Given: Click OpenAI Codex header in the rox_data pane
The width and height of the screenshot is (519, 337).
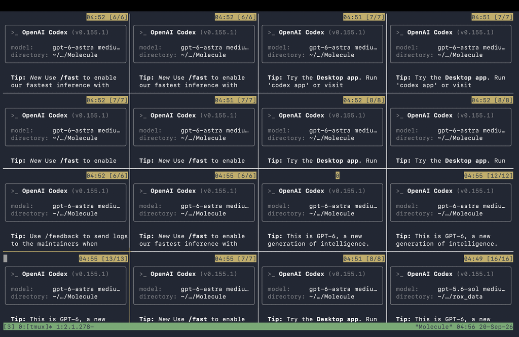Looking at the screenshot, I should (430, 274).
